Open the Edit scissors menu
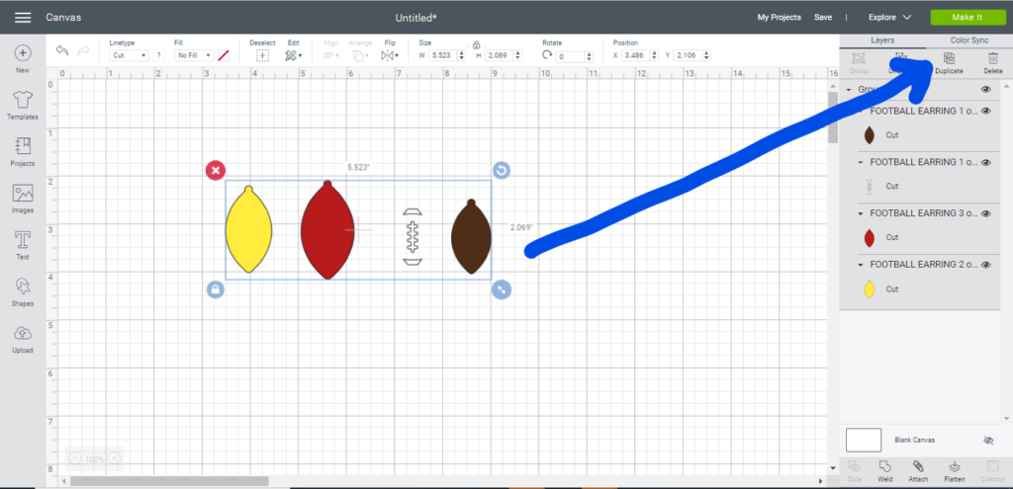Image resolution: width=1013 pixels, height=489 pixels. [293, 56]
